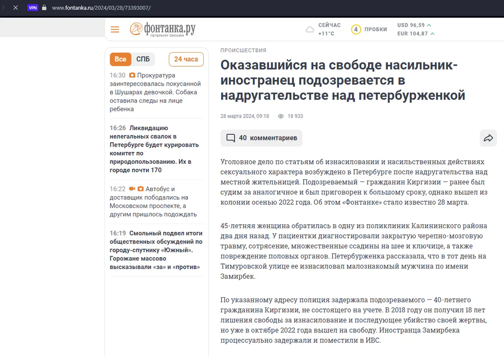
Task: Click the VPN badge in address bar
Action: [x=33, y=8]
